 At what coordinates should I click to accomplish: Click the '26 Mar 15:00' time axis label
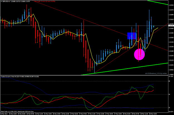(x=48, y=114)
